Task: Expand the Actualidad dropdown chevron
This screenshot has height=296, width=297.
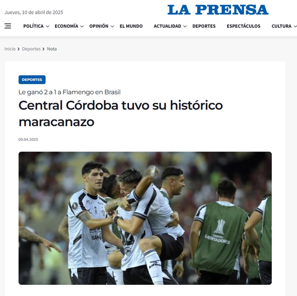Action: click(x=185, y=26)
